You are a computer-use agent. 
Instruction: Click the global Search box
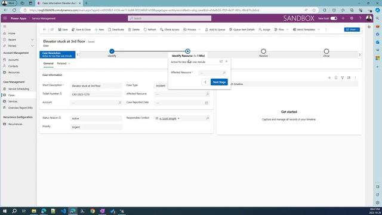tap(170, 19)
